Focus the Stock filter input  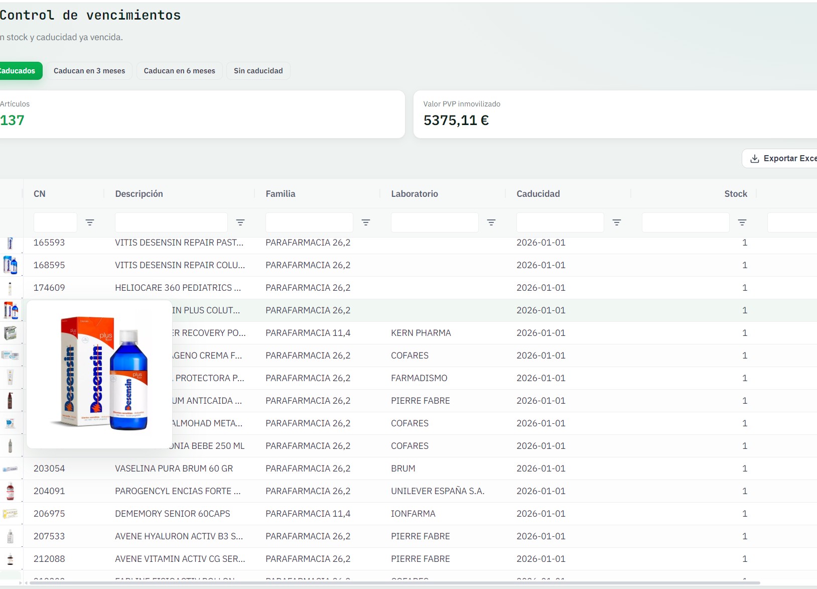[686, 222]
